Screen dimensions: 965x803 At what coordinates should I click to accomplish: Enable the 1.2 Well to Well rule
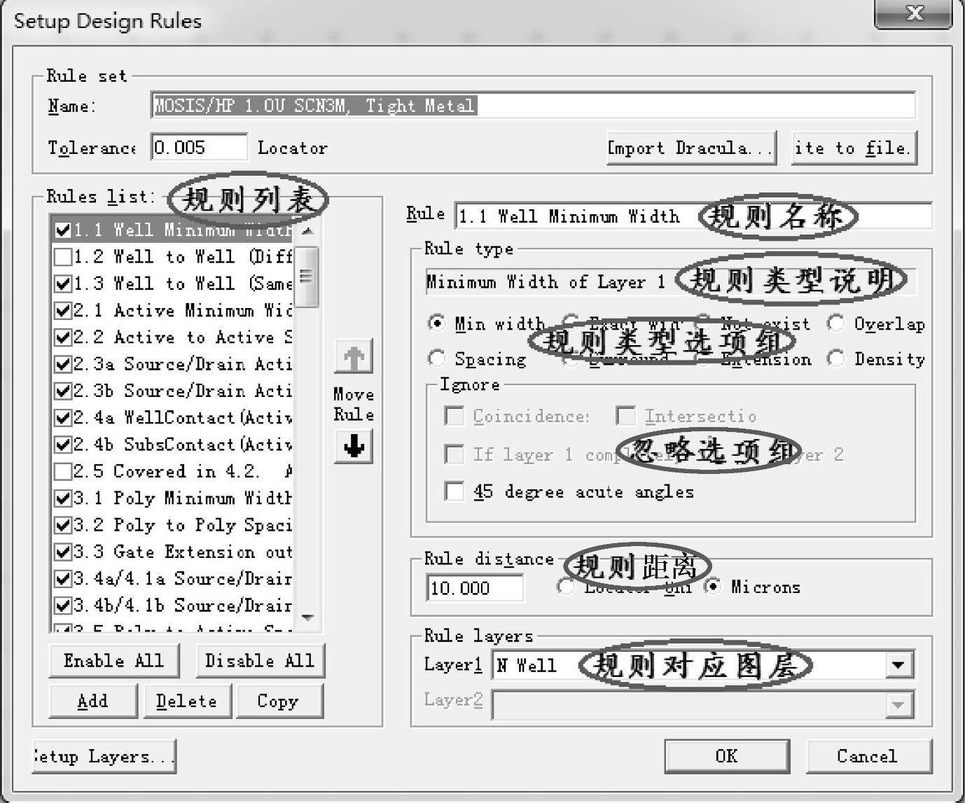coord(63,257)
